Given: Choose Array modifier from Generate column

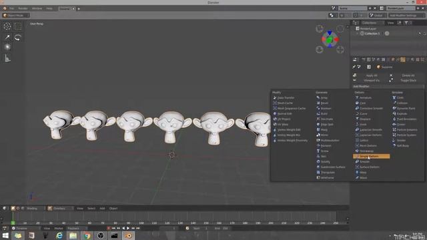Looking at the screenshot, I should click(x=322, y=98).
